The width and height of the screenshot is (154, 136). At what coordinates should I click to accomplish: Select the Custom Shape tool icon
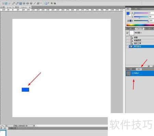[x=38, y=3]
